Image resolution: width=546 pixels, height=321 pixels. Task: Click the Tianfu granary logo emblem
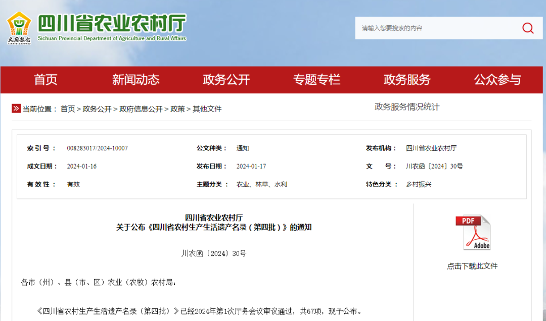click(19, 28)
